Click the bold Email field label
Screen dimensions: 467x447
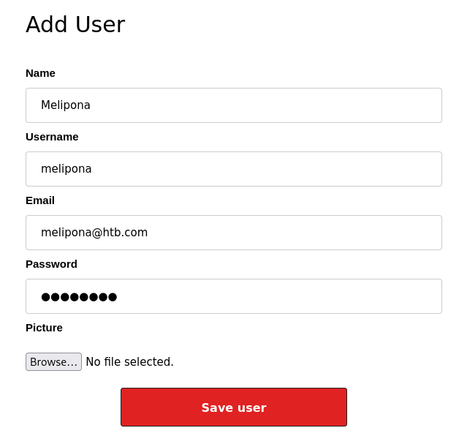coord(40,200)
